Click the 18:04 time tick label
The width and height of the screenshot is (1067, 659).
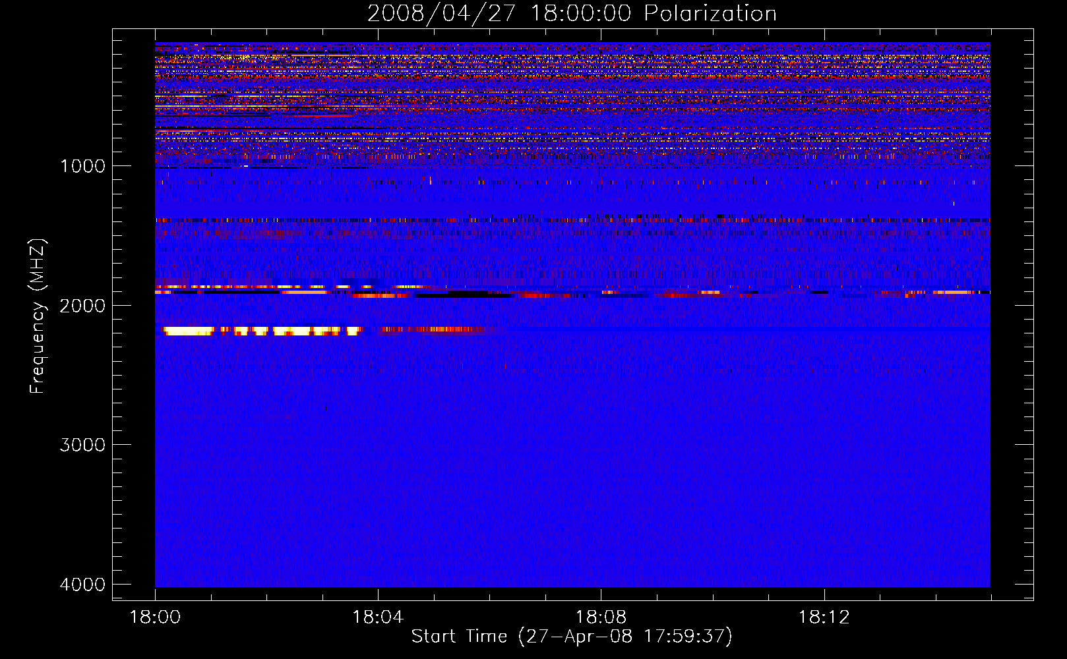378,617
